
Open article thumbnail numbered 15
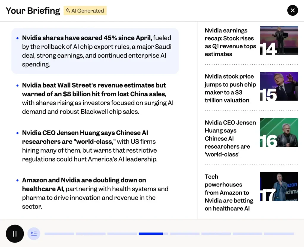pyautogui.click(x=279, y=86)
